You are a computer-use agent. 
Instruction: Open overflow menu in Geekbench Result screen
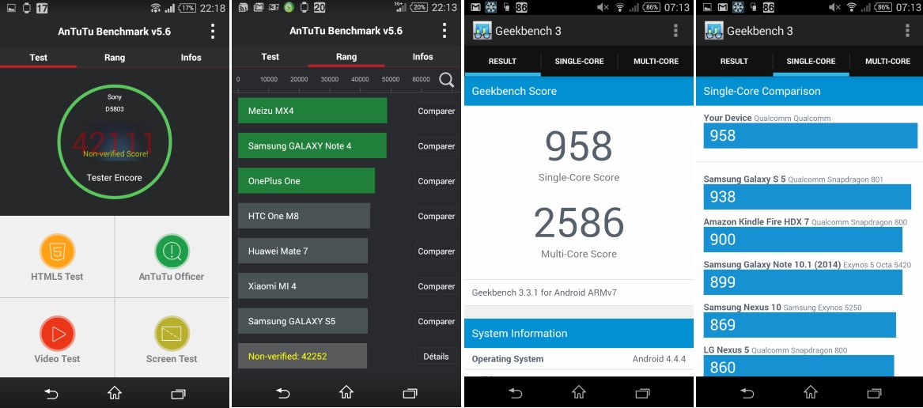point(675,31)
